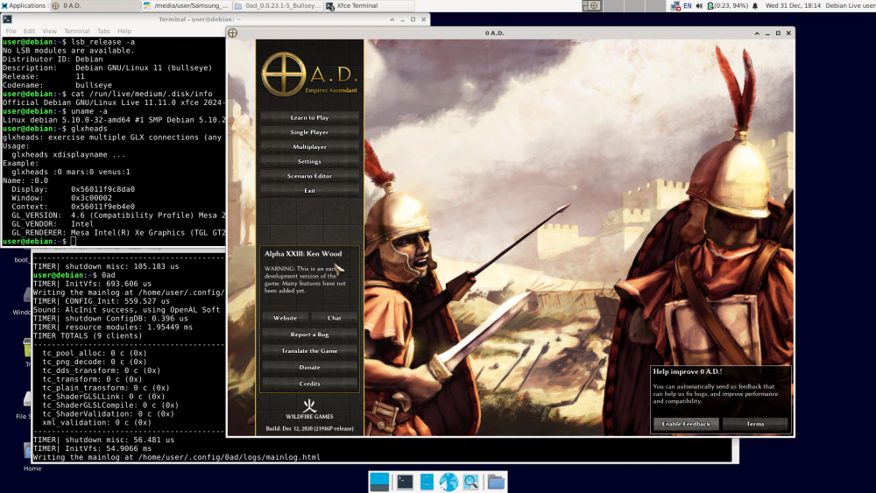
Task: Open Terminal Emulator from the bottom dock
Action: (405, 482)
